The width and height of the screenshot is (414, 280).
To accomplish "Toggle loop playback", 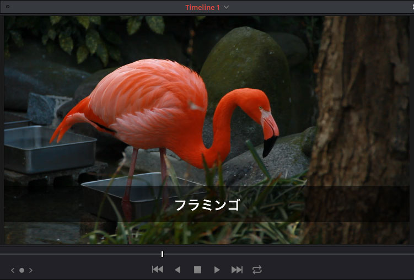I will point(257,270).
